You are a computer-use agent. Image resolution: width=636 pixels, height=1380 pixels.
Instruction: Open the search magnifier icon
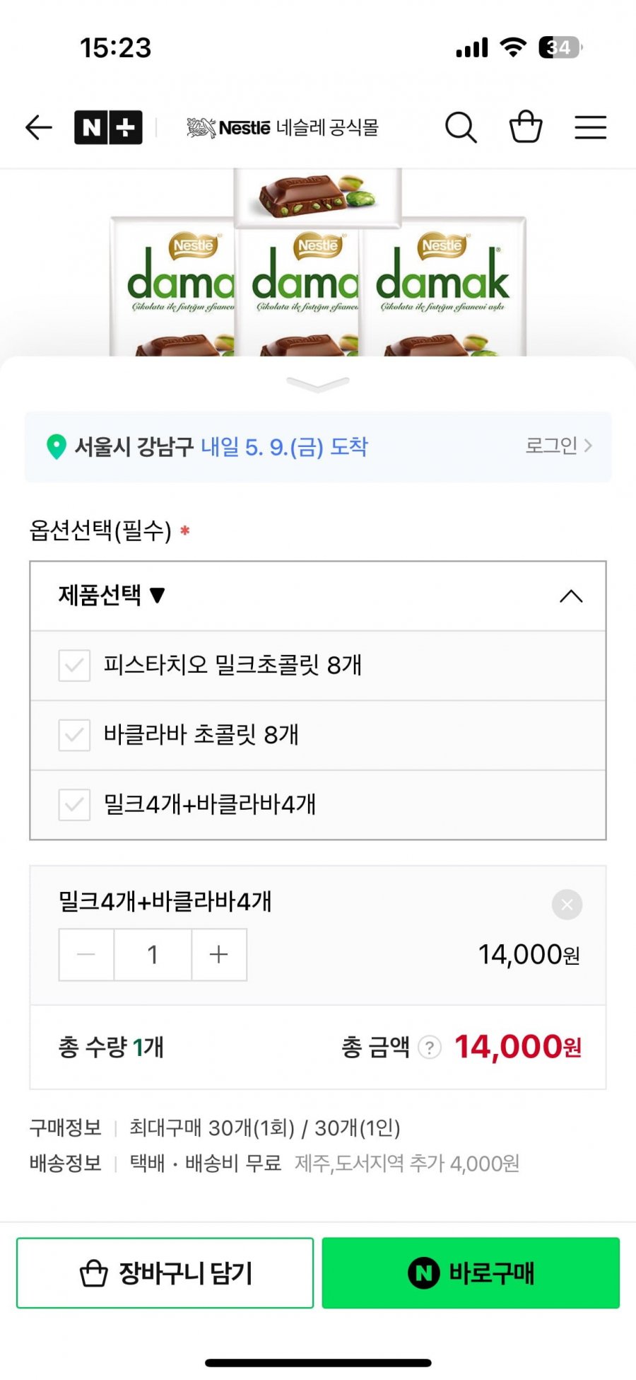point(461,128)
